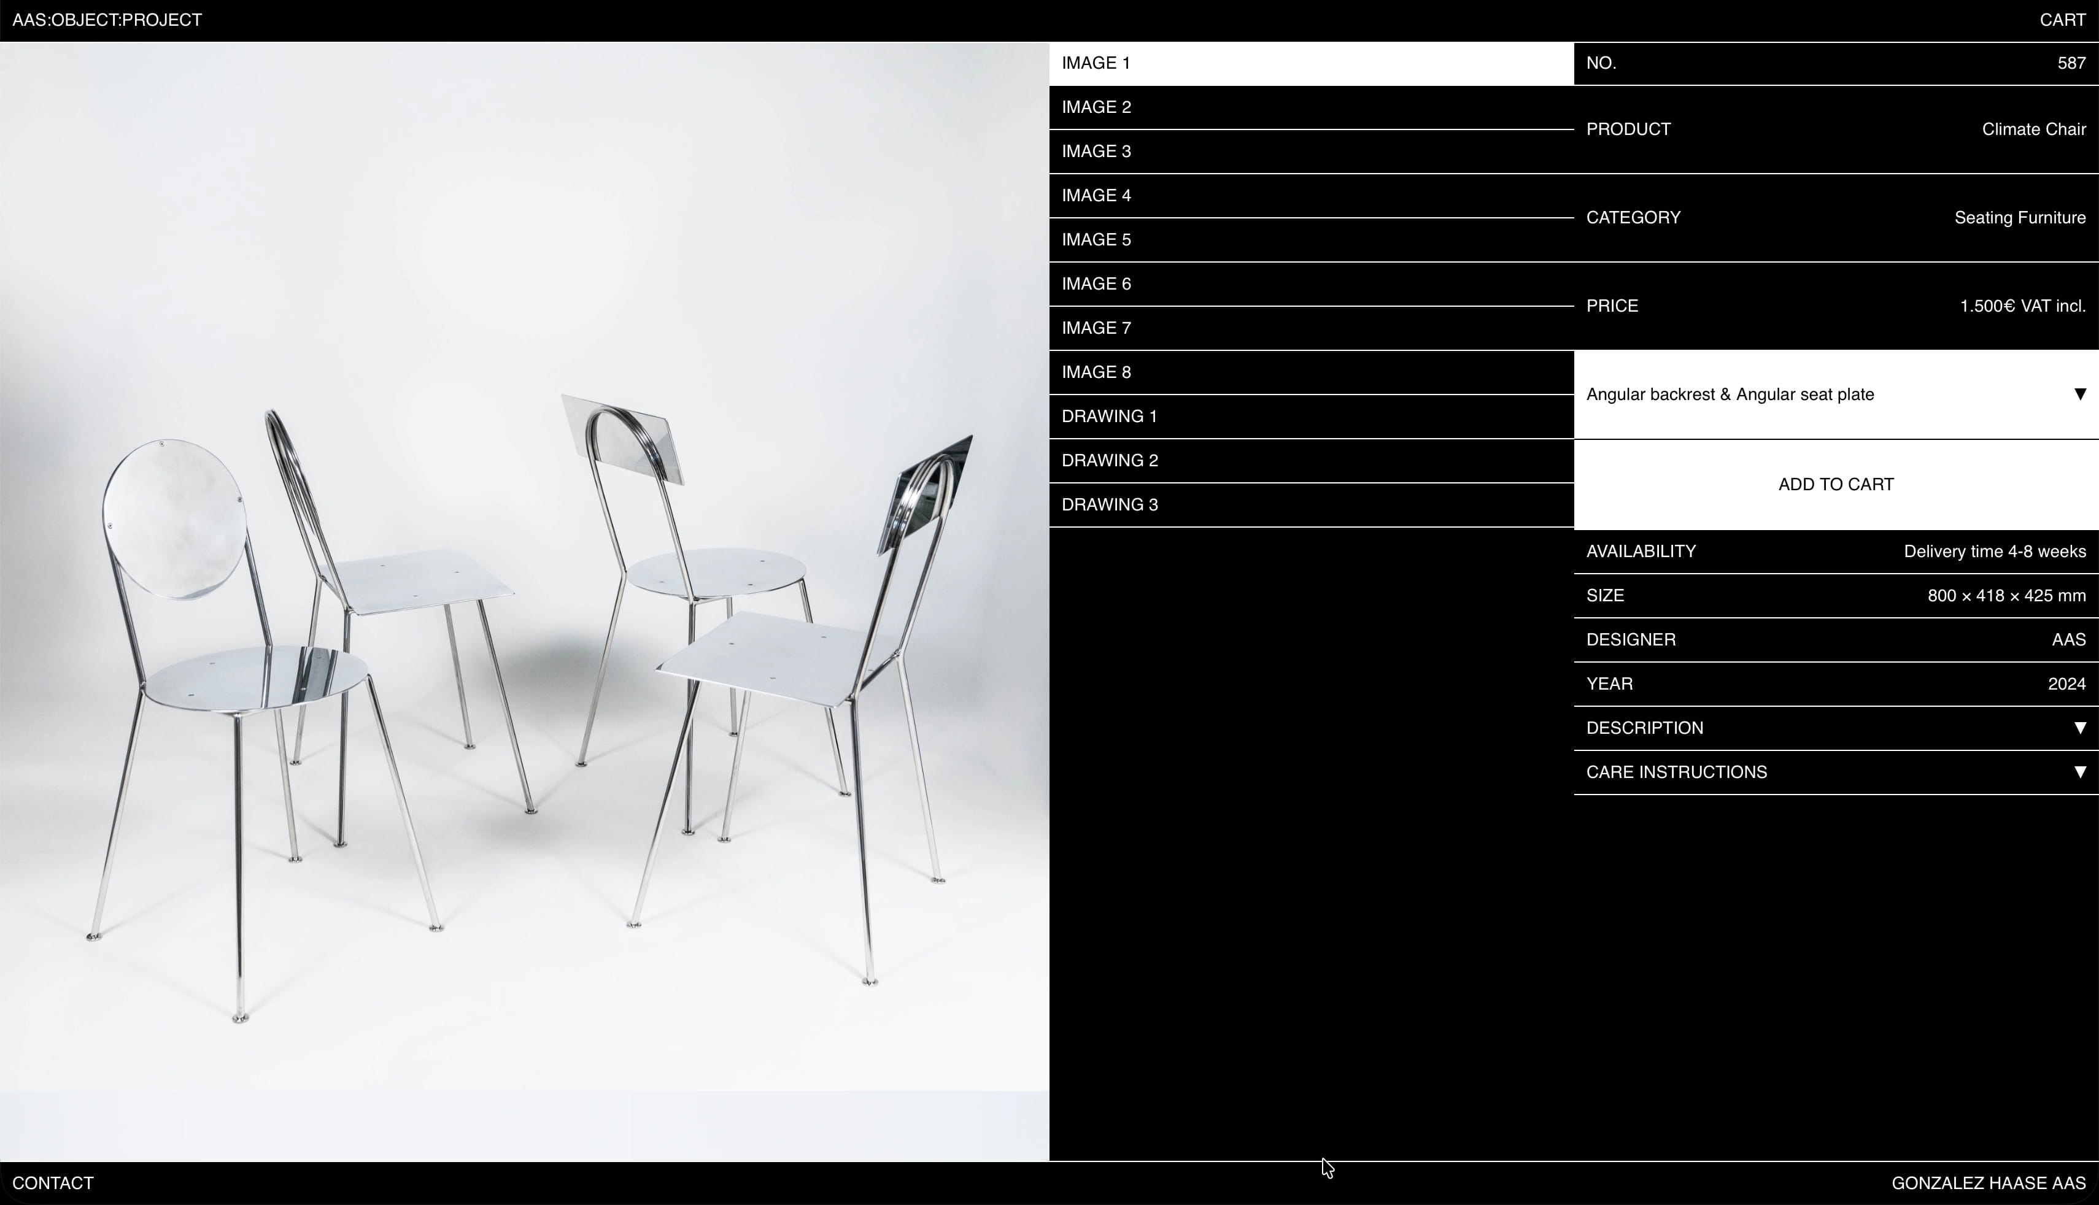Screen dimensions: 2099x1205
Task: Click the main chair product photo
Action: 525,602
